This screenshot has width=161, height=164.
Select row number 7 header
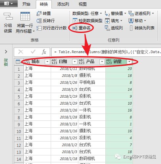point(19,111)
